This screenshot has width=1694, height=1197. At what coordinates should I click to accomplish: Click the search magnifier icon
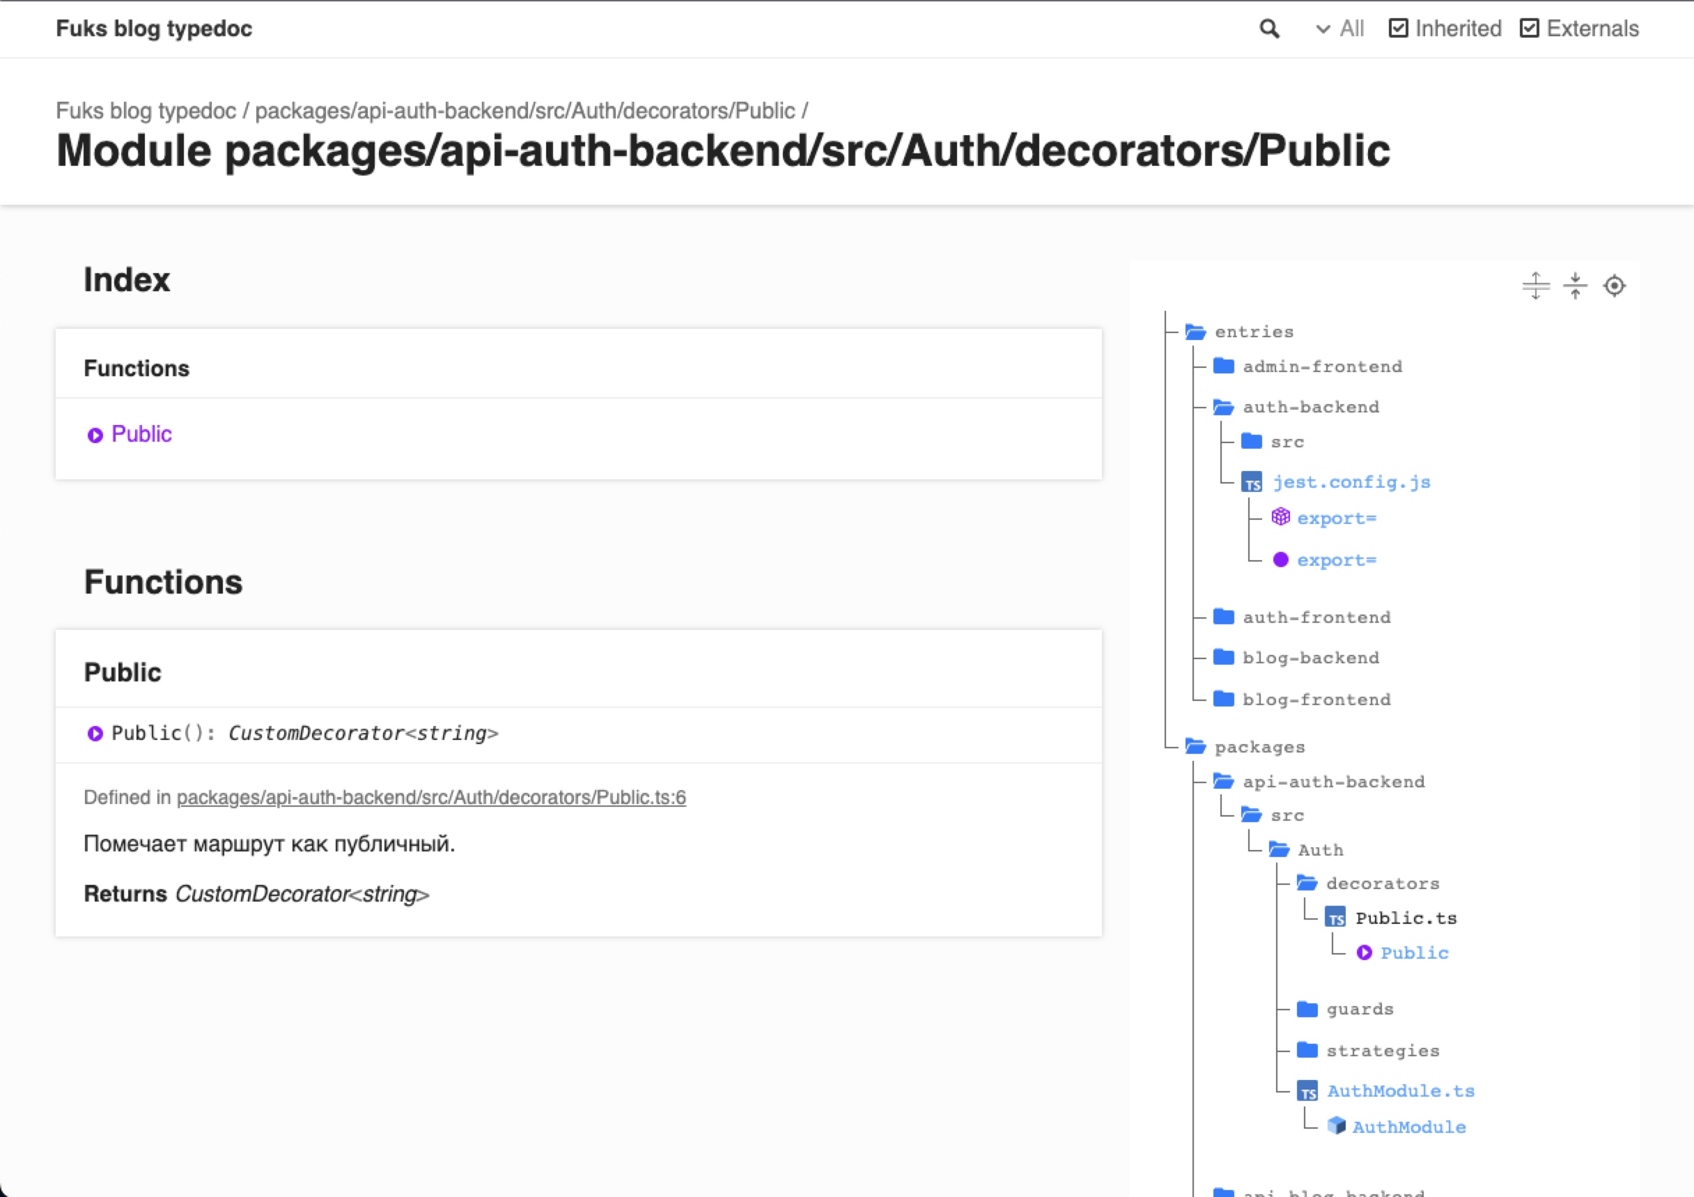click(x=1269, y=29)
